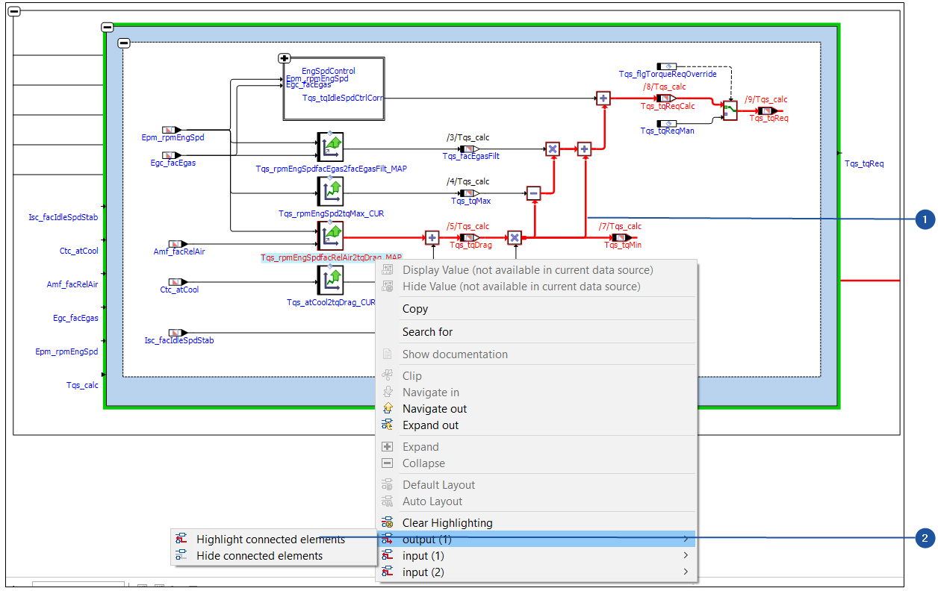Click the Tqs_rpmEngSpd2tqMax_CUR curve lookup block

(x=331, y=192)
